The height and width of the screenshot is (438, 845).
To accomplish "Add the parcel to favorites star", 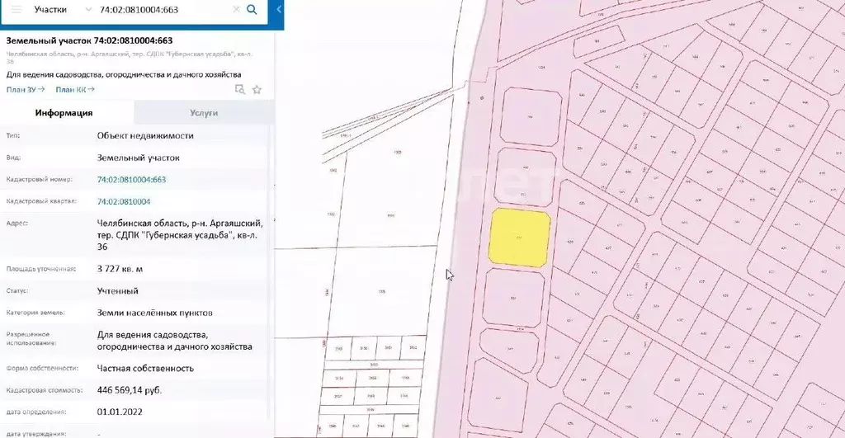I will click(257, 90).
